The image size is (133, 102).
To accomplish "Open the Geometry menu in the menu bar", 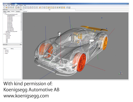I will (13, 5).
